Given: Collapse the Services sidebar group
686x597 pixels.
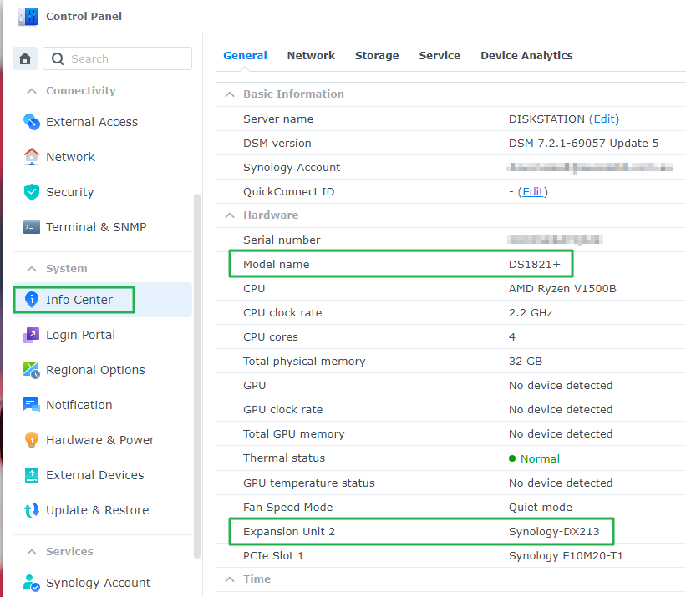Looking at the screenshot, I should coord(32,552).
